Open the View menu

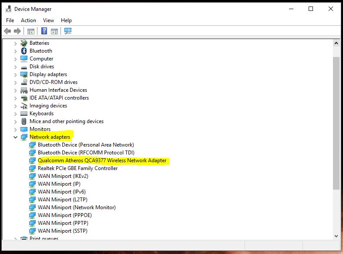(x=48, y=20)
